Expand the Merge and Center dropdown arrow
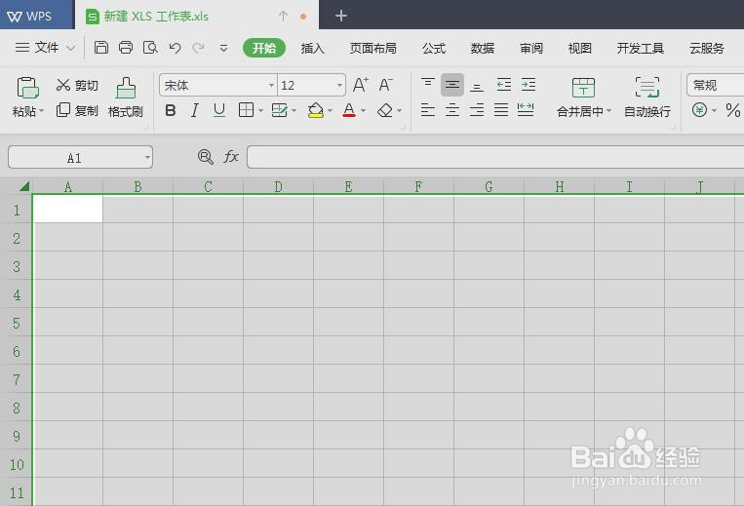Viewport: 744px width, 506px height. point(608,111)
